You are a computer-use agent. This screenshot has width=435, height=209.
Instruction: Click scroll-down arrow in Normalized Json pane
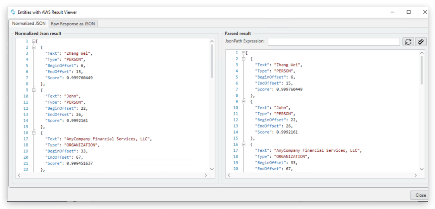point(212,169)
